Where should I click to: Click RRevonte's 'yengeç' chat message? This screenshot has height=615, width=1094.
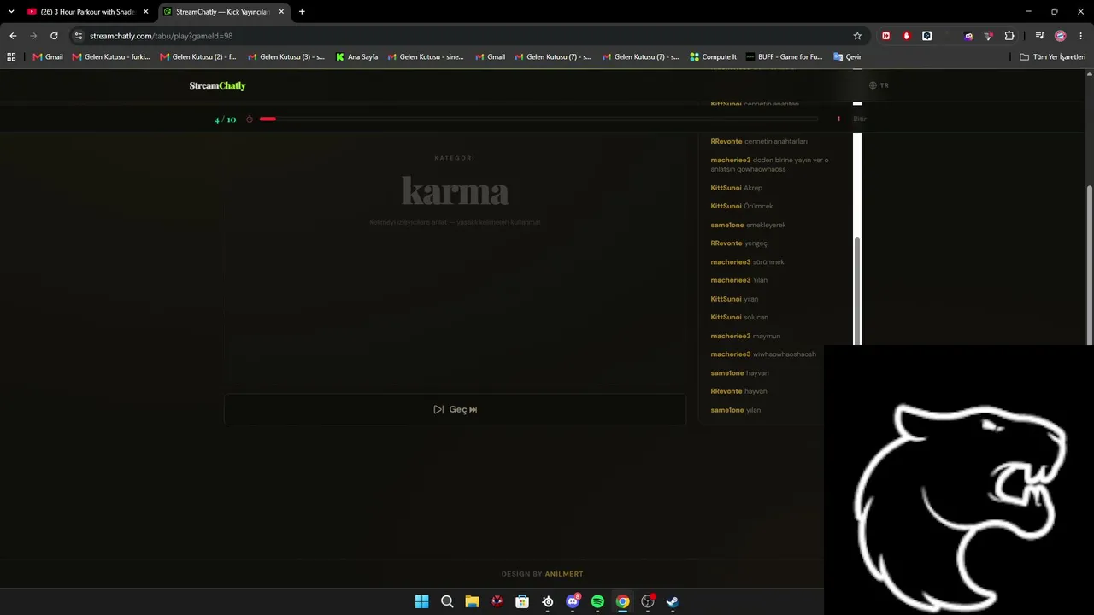tap(738, 243)
